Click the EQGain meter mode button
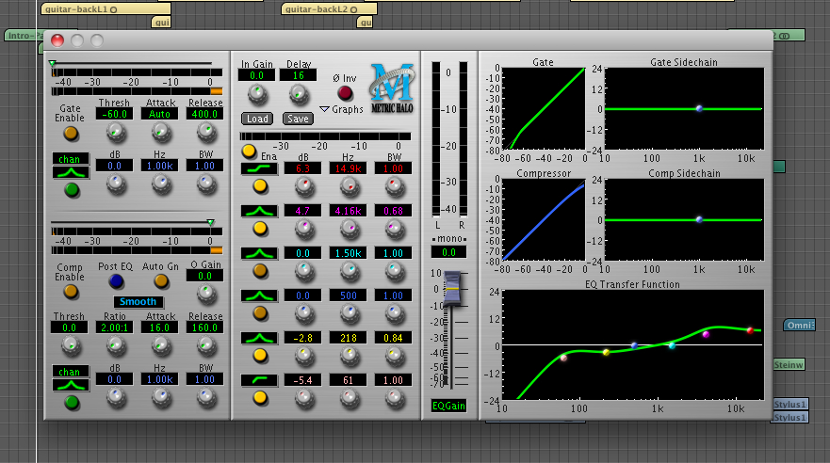The width and height of the screenshot is (830, 463). point(448,406)
